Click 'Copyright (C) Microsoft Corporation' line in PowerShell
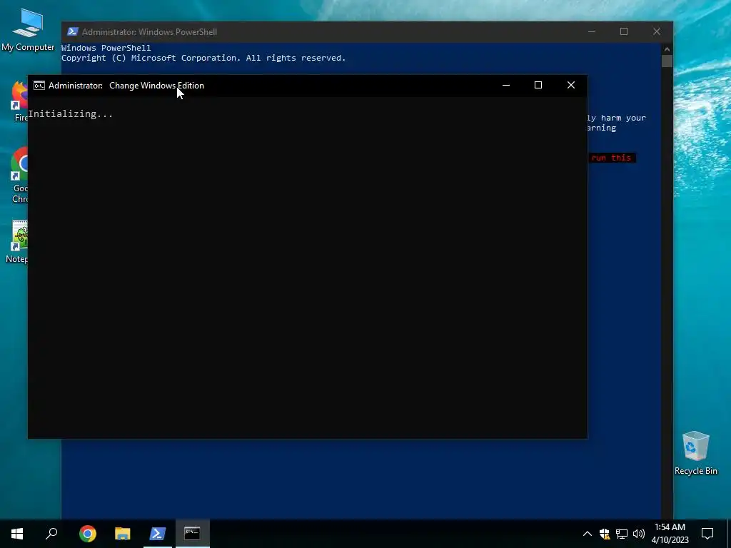This screenshot has height=548, width=731. click(203, 58)
